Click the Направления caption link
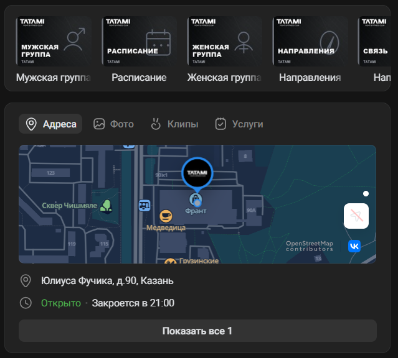Screen dimensions: 398x358 point(310,78)
